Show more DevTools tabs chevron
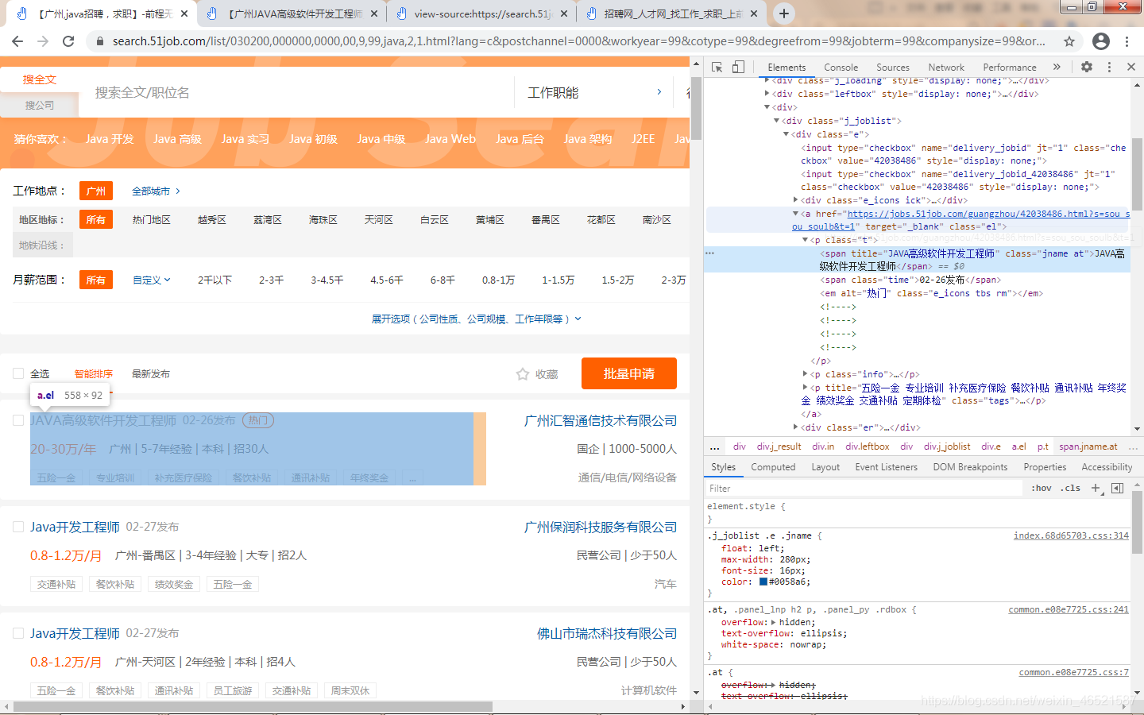 pyautogui.click(x=1057, y=68)
